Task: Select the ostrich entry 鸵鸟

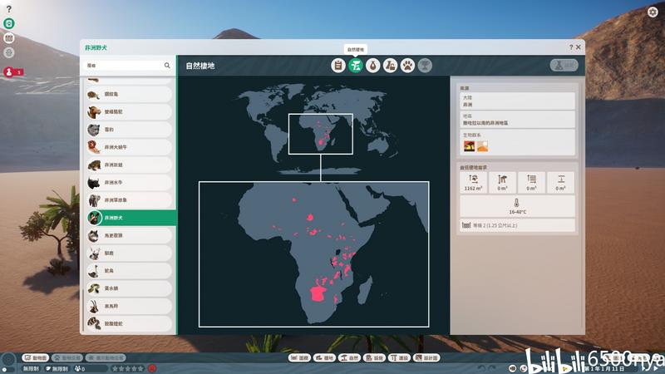Action: click(x=129, y=271)
